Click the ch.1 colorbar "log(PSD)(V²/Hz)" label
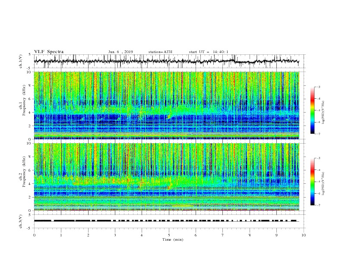This screenshot has width=342, height=264. click(x=323, y=113)
